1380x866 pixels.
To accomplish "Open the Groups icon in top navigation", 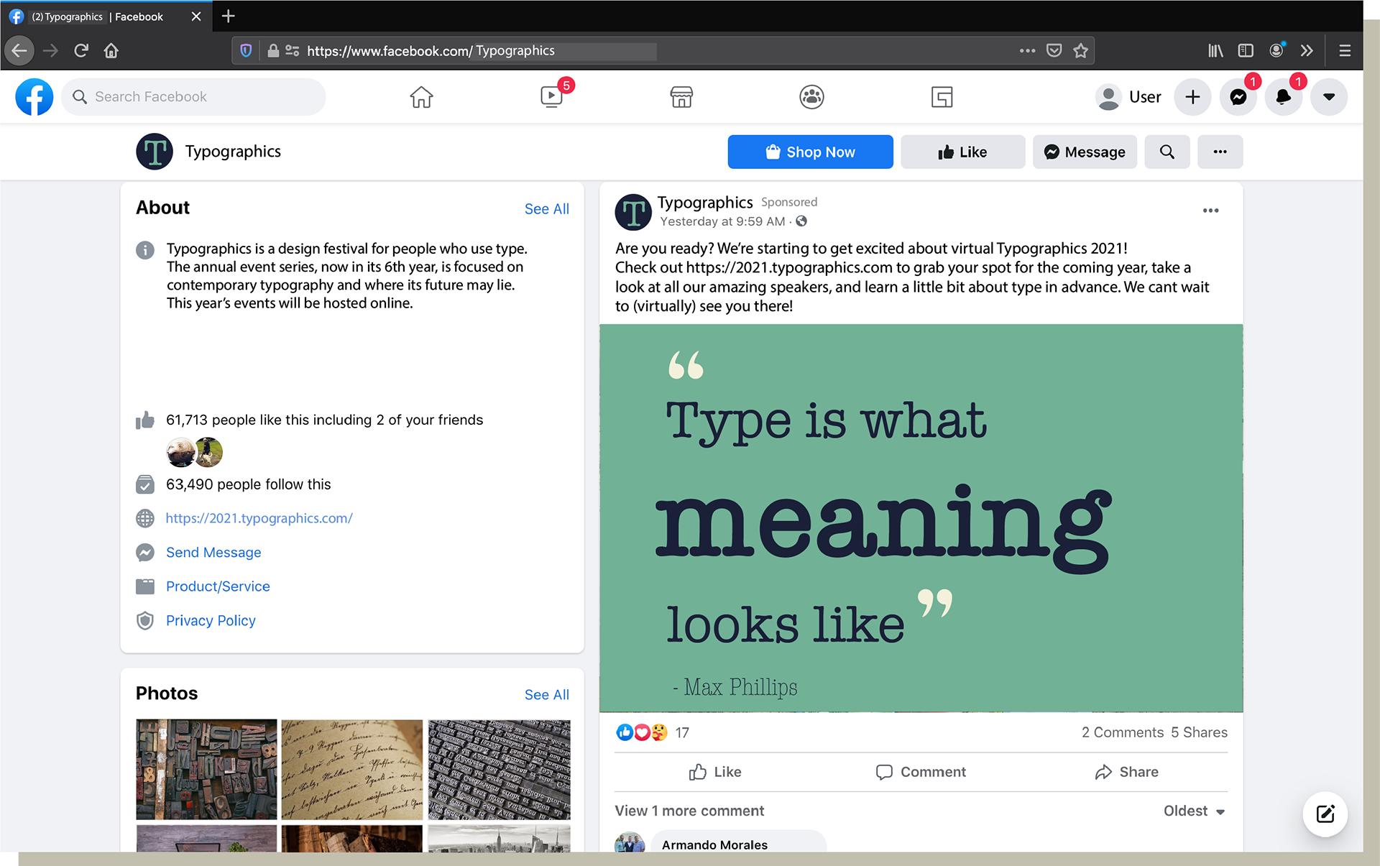I will click(x=811, y=96).
